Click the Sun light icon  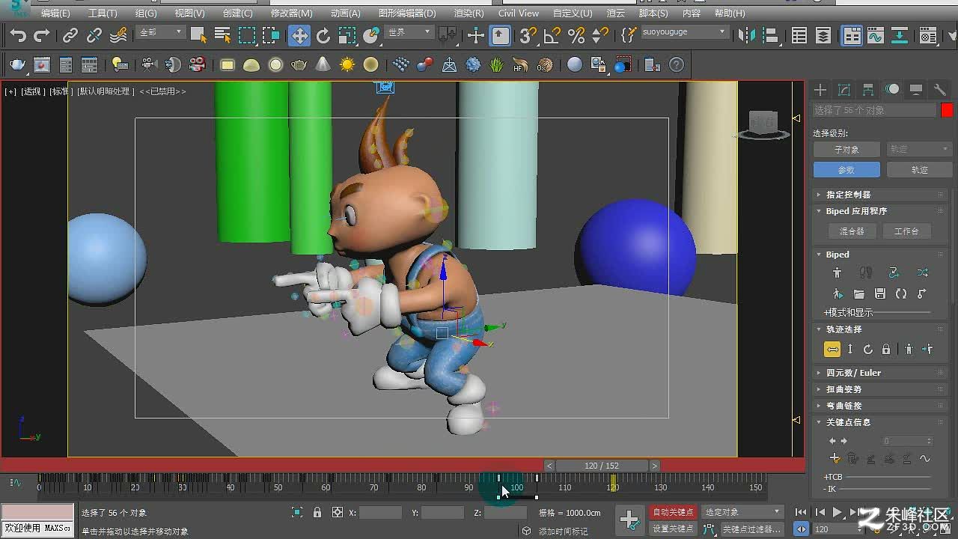(347, 65)
